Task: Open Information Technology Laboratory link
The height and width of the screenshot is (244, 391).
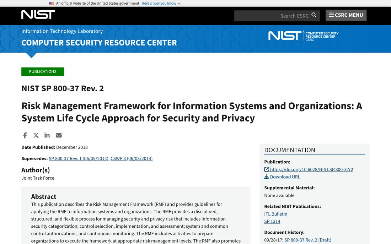Action: [x=62, y=31]
